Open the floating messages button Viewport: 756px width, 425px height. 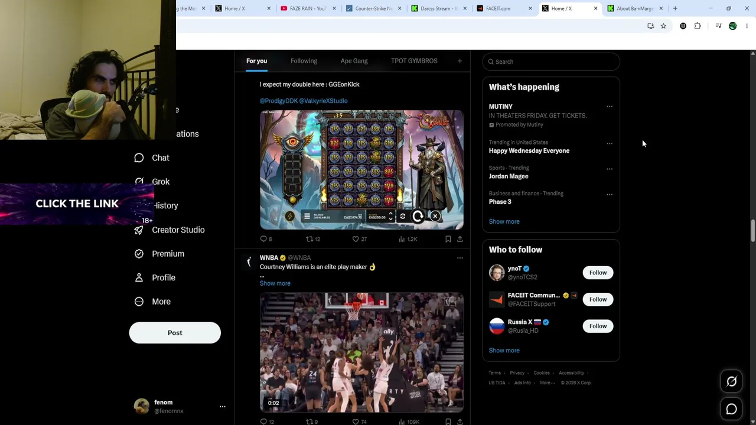tap(731, 408)
